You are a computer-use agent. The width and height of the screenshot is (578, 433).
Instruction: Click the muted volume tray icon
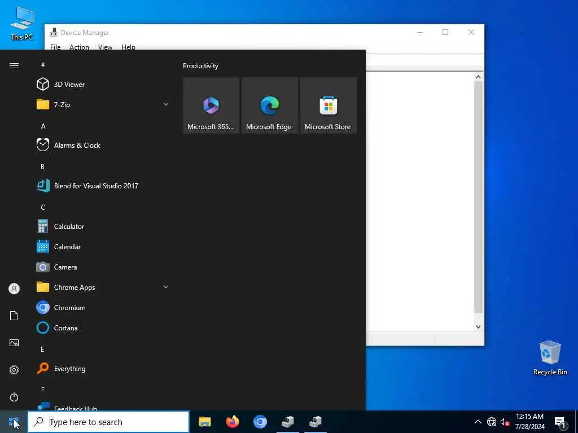click(505, 422)
